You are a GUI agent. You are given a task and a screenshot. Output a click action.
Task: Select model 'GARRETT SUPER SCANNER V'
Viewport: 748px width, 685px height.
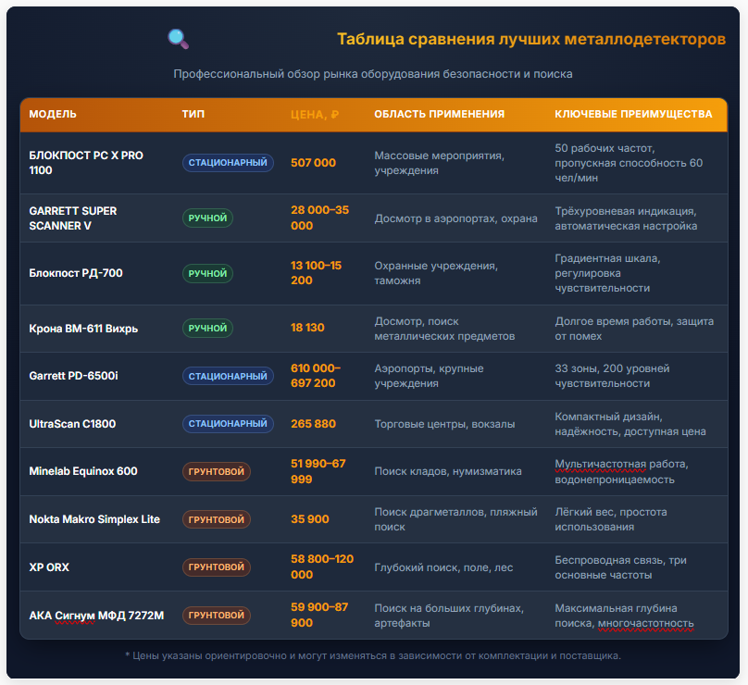(73, 218)
